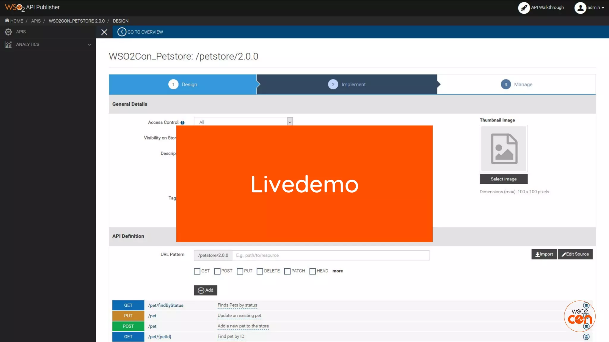Viewport: 609px width, 342px height.
Task: Click the APIs gear icon in sidebar
Action: (8, 32)
